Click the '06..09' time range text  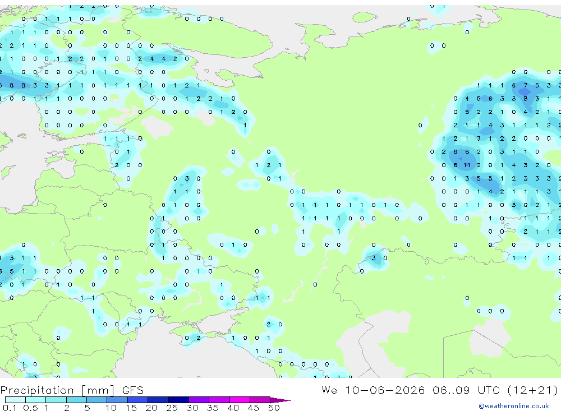451,390
